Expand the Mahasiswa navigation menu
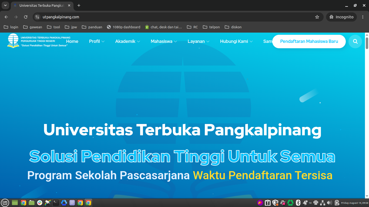 tap(164, 41)
